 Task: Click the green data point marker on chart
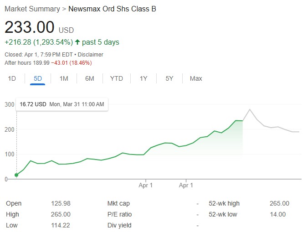pos(16,175)
